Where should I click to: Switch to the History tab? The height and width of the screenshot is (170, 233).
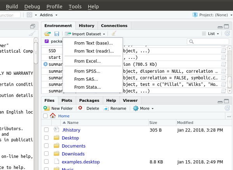pyautogui.click(x=86, y=26)
